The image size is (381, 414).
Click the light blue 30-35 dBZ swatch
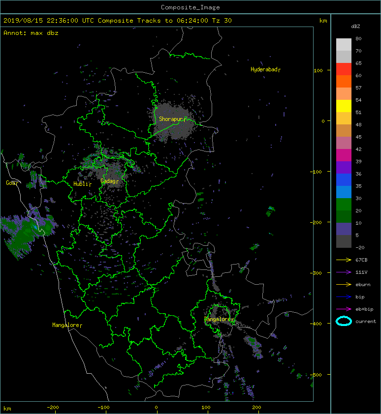click(344, 192)
